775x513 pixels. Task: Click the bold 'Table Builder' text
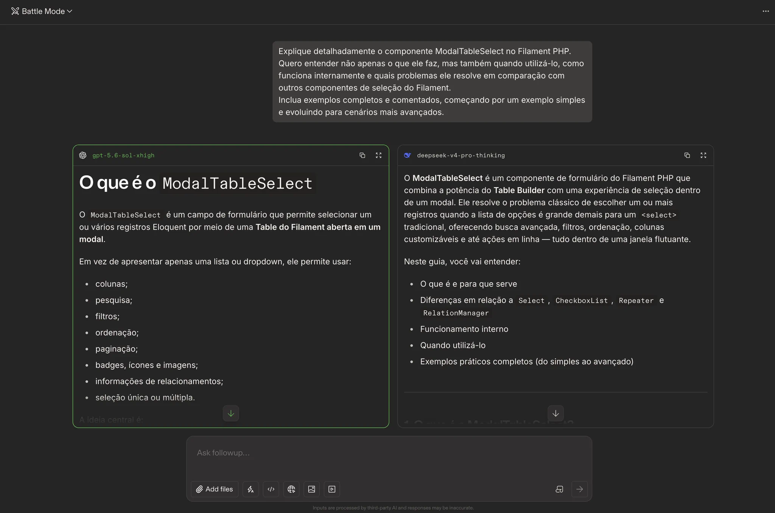pyautogui.click(x=519, y=191)
